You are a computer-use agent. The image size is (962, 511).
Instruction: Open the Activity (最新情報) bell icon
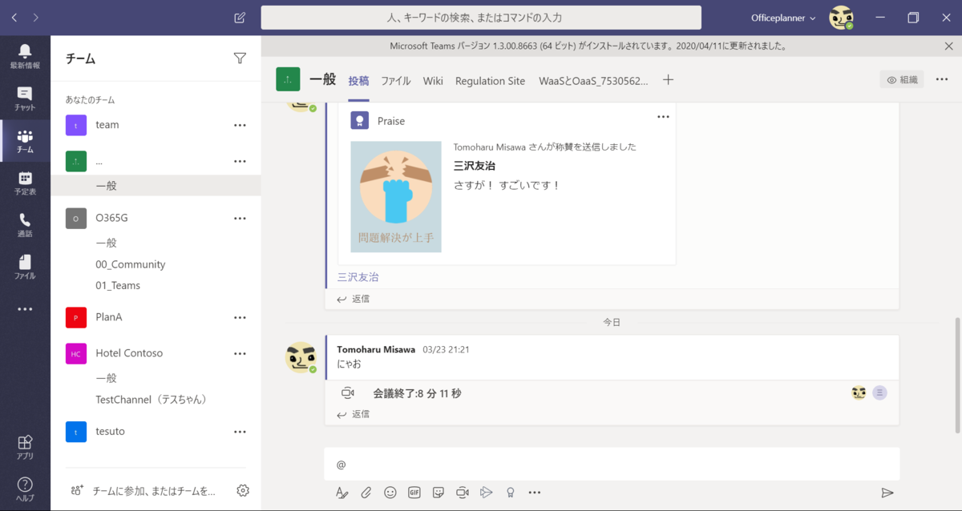coord(25,55)
